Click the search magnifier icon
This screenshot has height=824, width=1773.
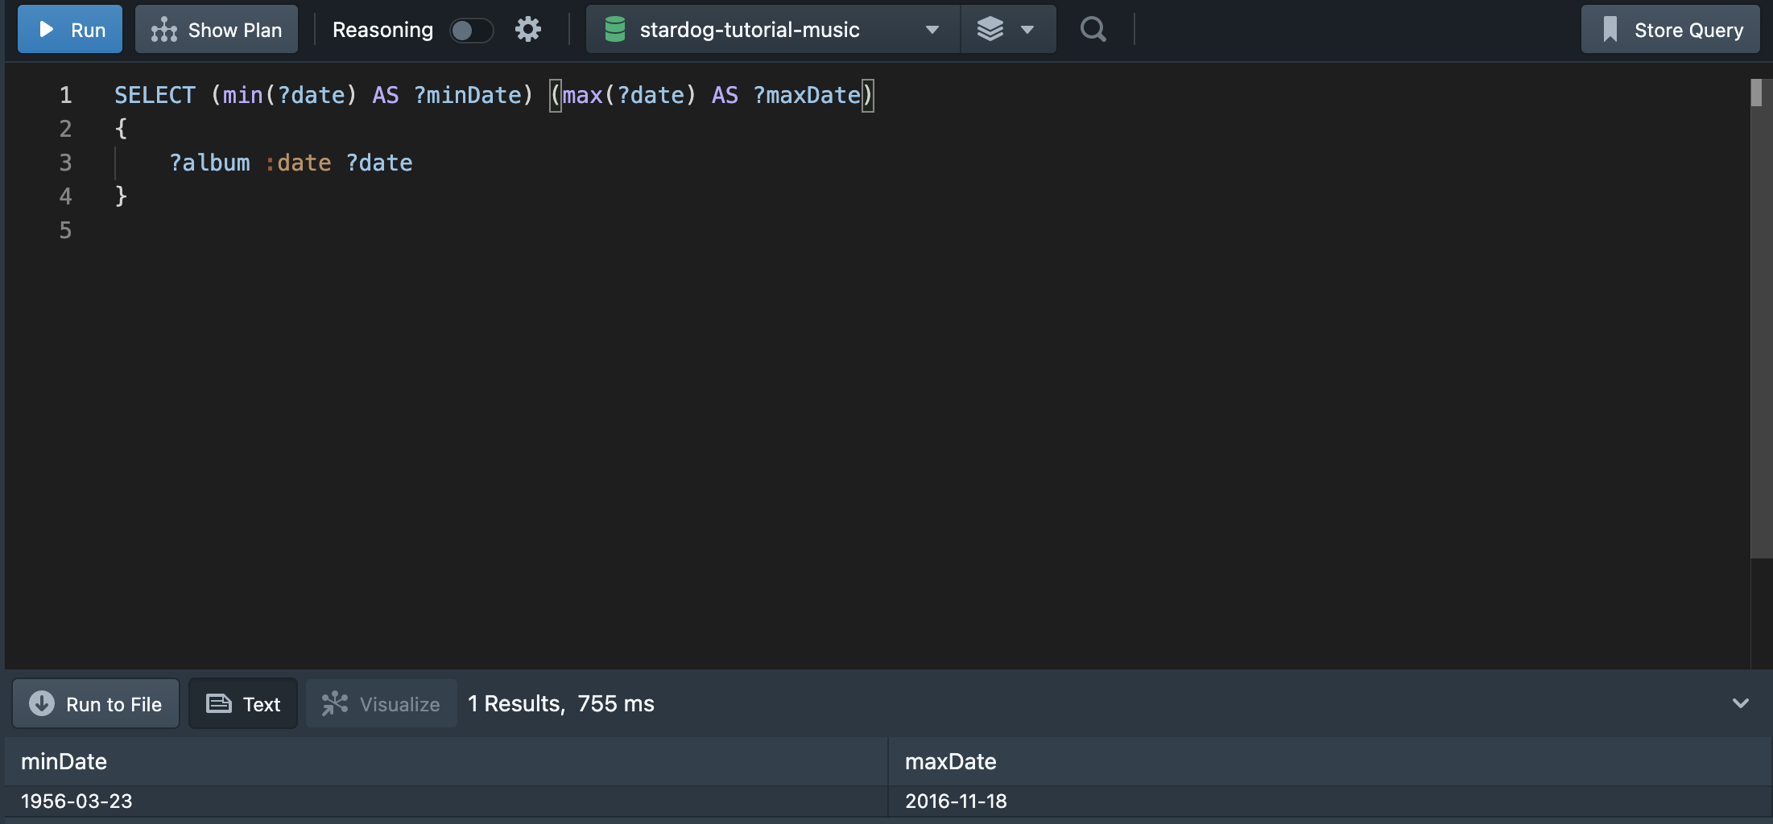pos(1093,30)
